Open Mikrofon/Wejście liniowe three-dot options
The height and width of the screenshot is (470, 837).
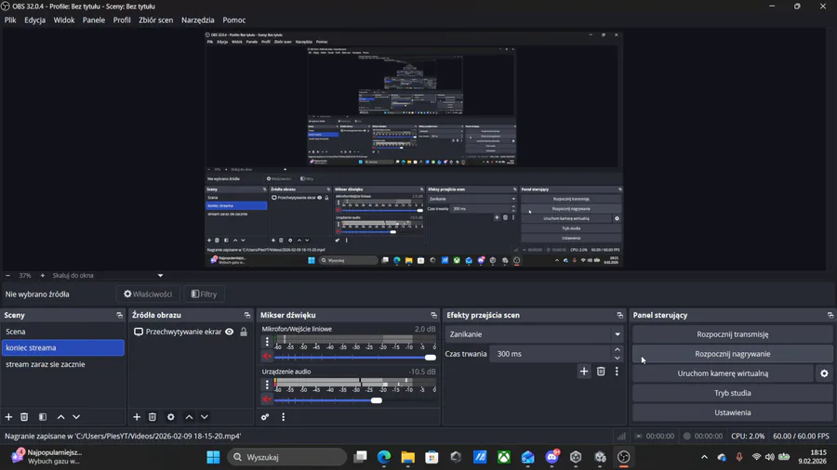267,342
